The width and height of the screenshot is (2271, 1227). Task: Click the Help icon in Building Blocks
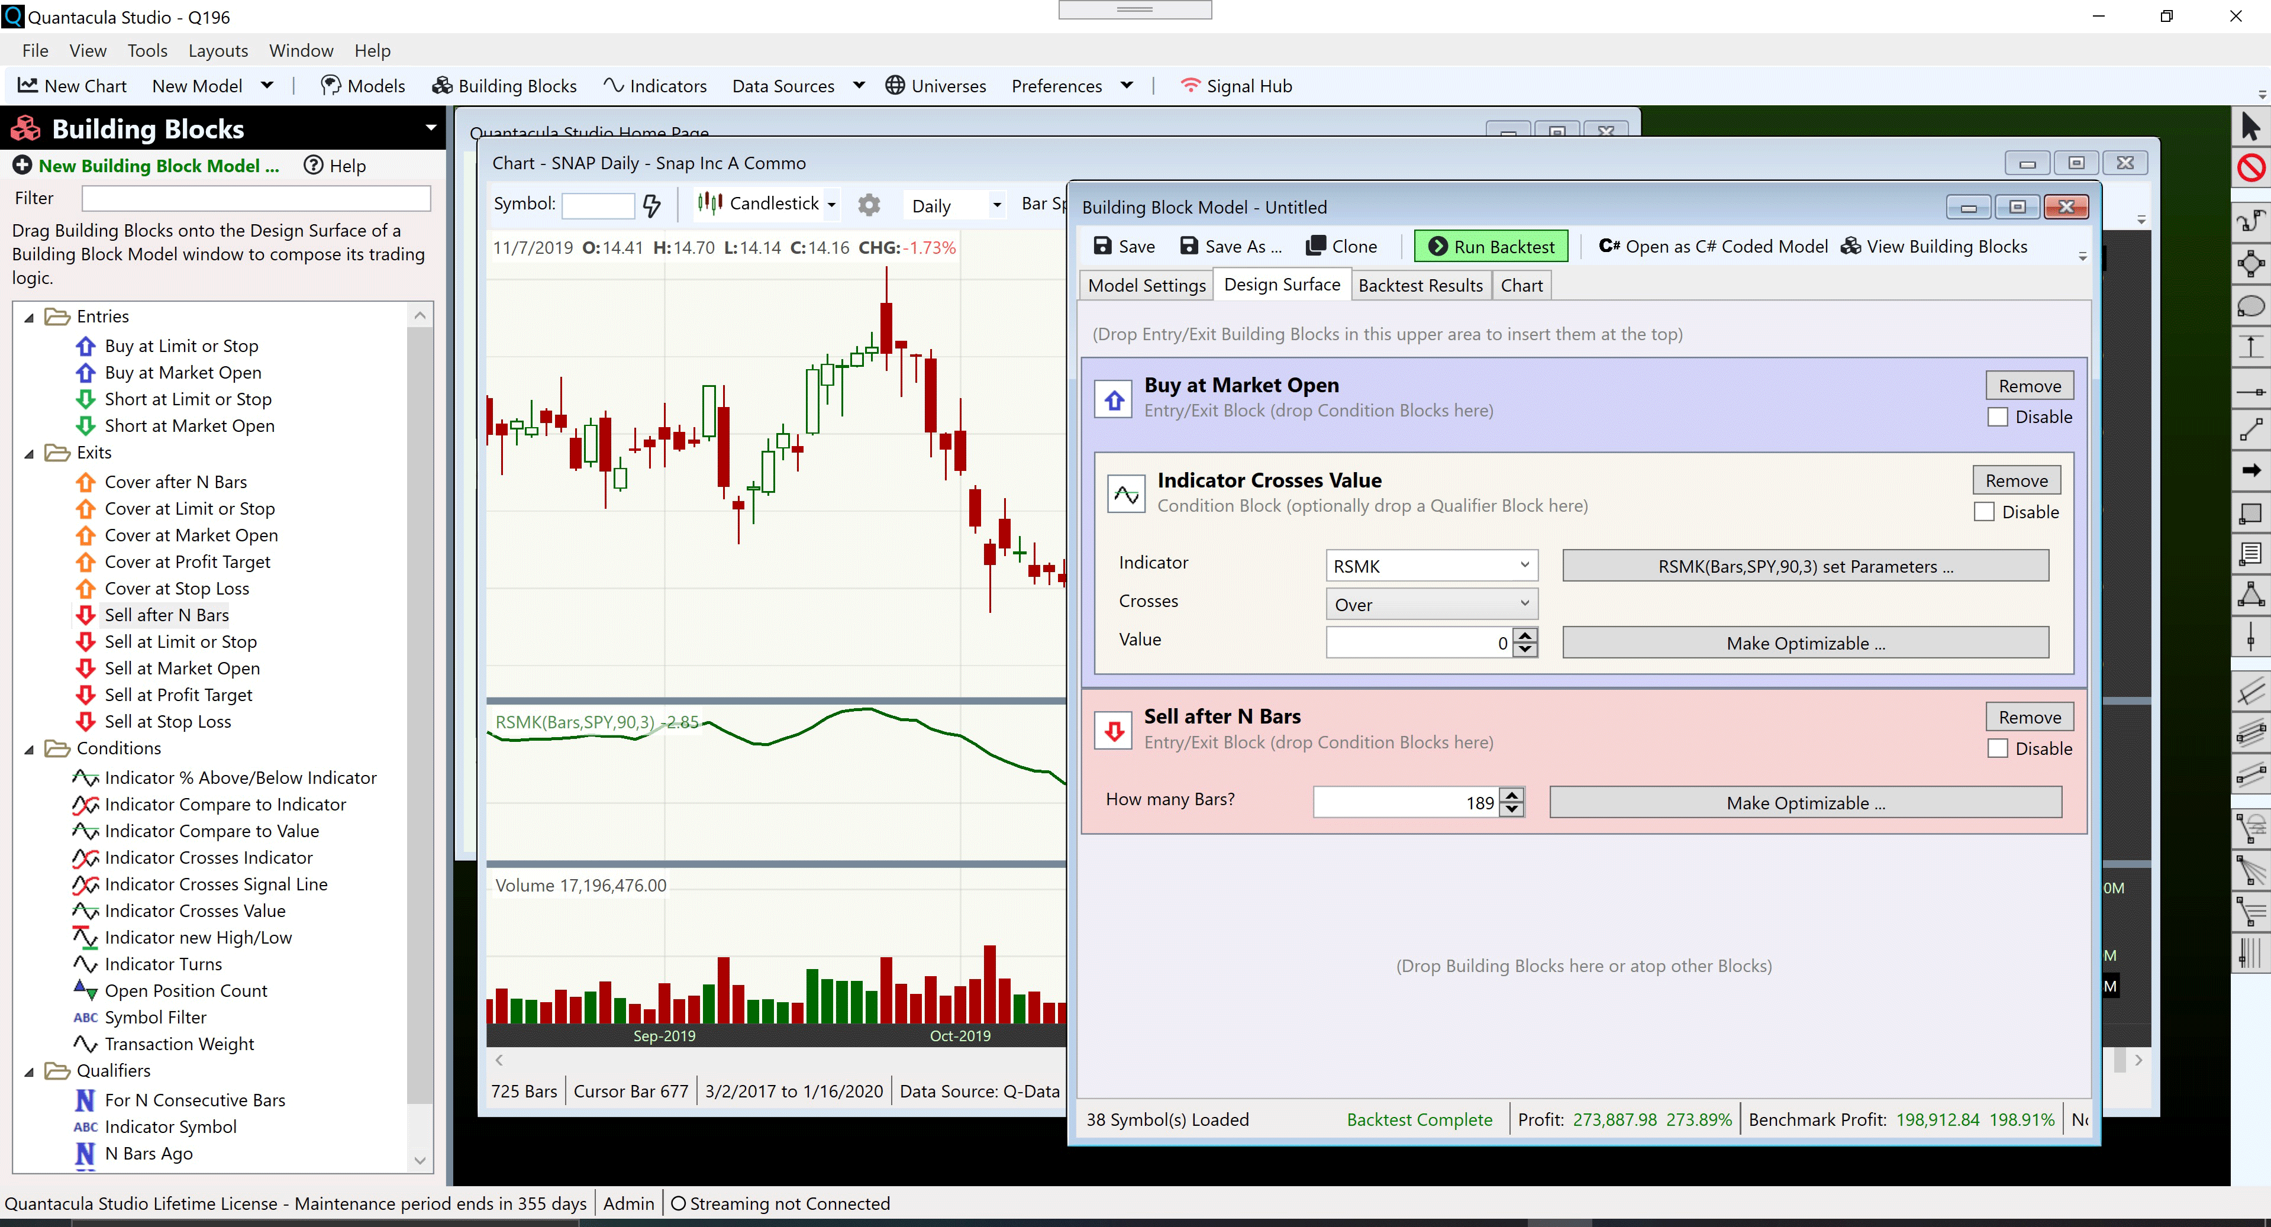[x=334, y=166]
